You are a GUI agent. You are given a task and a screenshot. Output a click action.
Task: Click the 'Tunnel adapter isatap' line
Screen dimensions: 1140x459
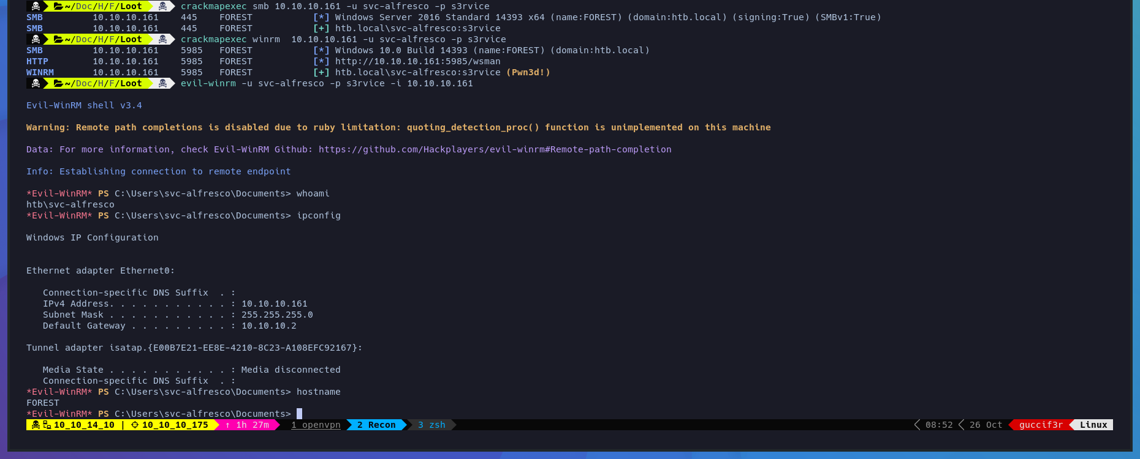(x=194, y=348)
